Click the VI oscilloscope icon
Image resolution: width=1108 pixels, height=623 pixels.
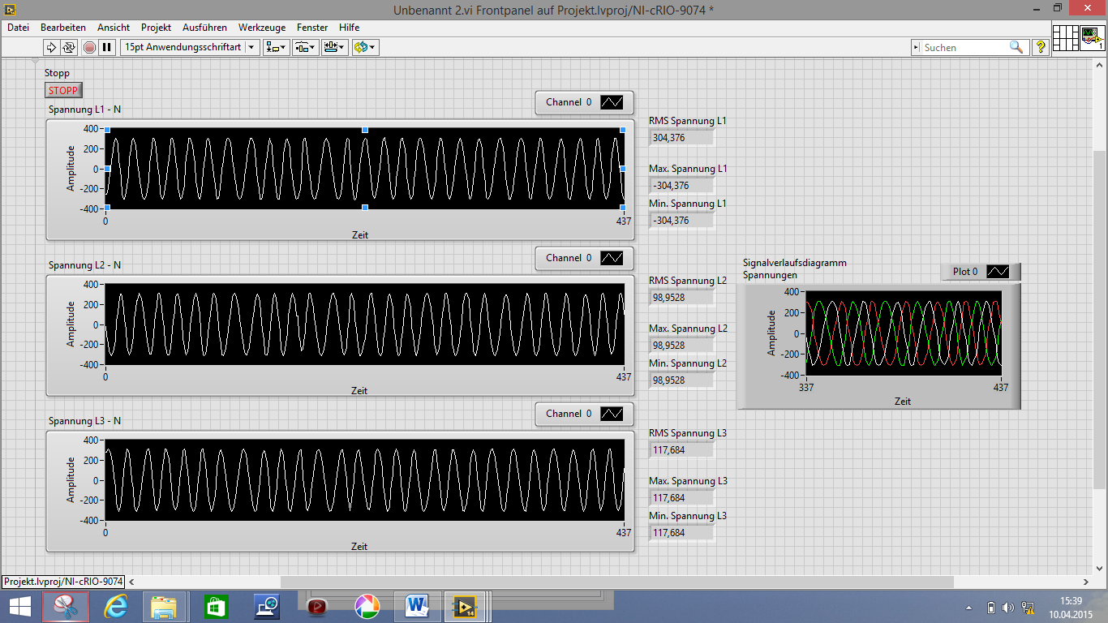click(1092, 39)
